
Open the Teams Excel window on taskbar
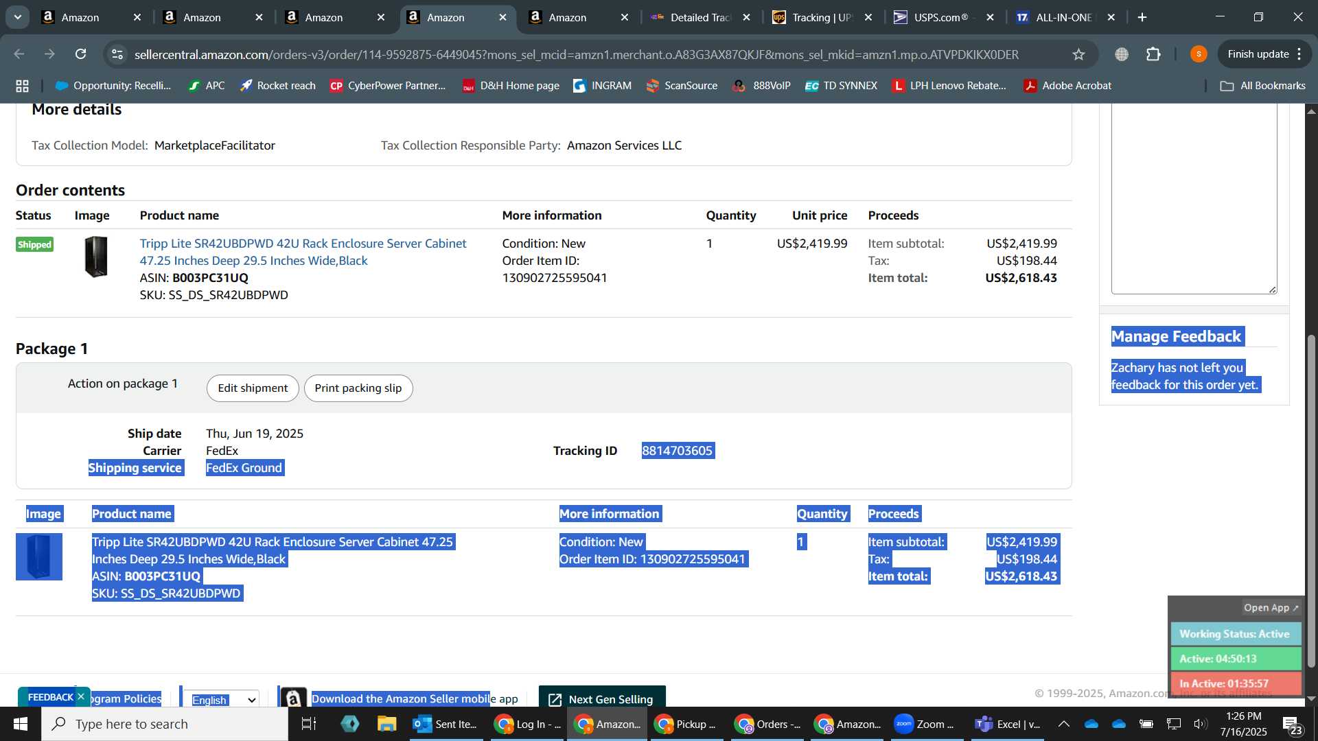[x=1008, y=724]
